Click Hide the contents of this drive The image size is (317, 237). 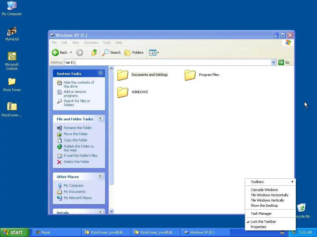(x=79, y=85)
